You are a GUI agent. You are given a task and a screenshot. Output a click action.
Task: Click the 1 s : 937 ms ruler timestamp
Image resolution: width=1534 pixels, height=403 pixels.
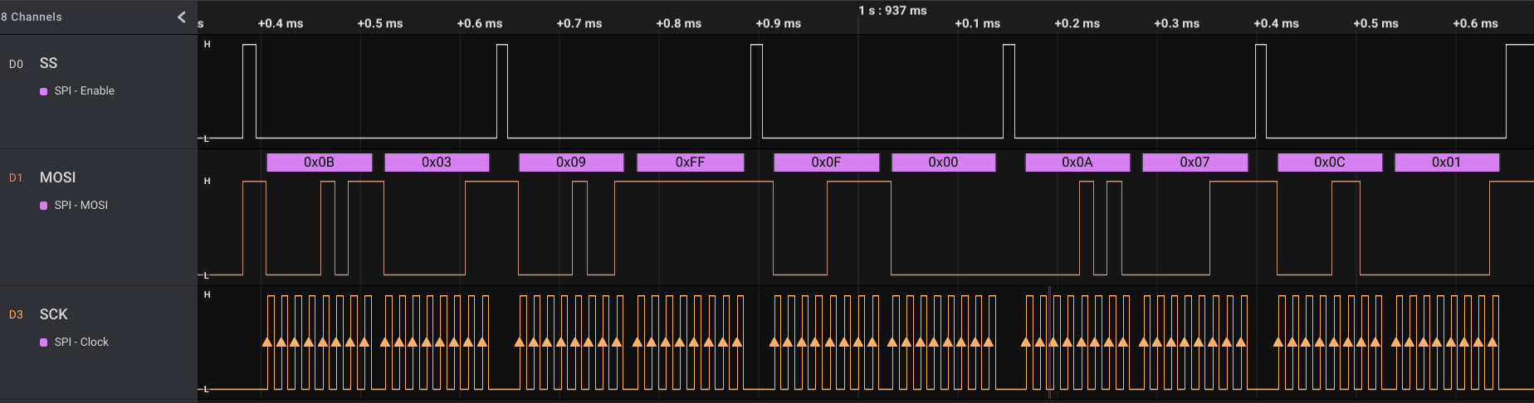(x=892, y=11)
